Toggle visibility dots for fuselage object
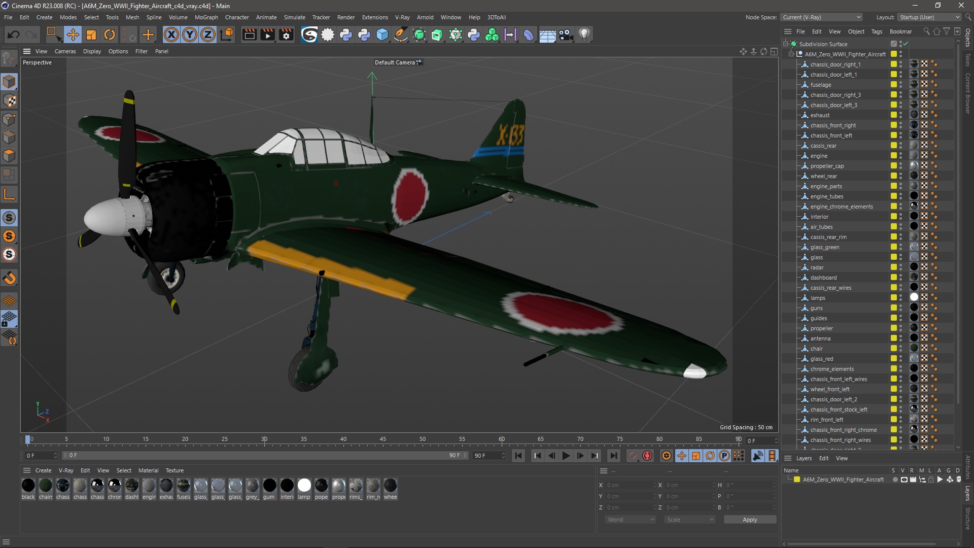Image resolution: width=974 pixels, height=548 pixels. point(901,85)
